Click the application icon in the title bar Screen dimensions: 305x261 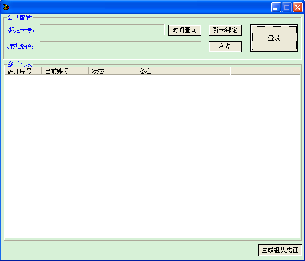[x=6, y=7]
